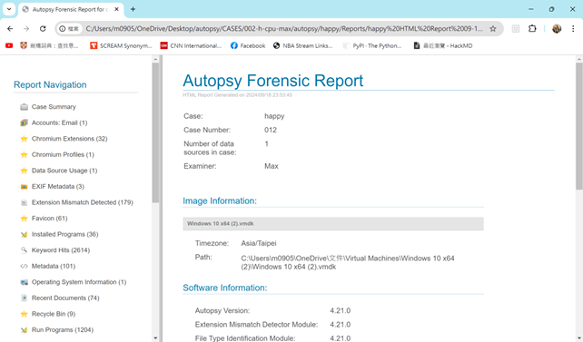
Task: Click the report pane scroll-up arrow
Action: pyautogui.click(x=578, y=59)
